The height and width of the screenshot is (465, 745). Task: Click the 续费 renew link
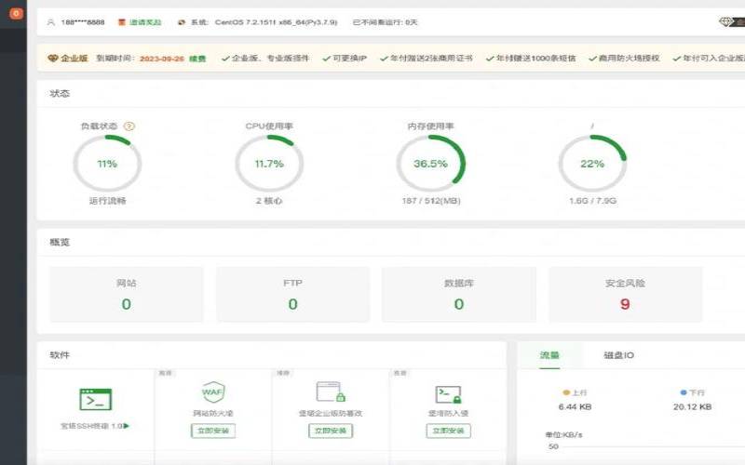[x=198, y=58]
